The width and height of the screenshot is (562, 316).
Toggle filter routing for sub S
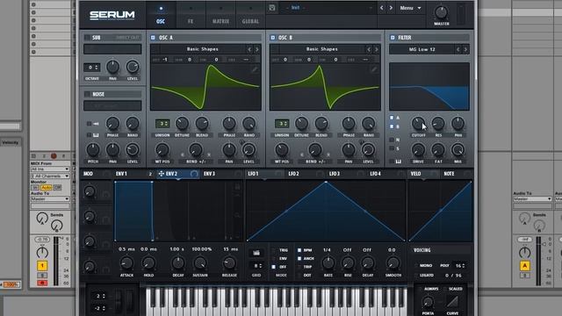point(392,148)
